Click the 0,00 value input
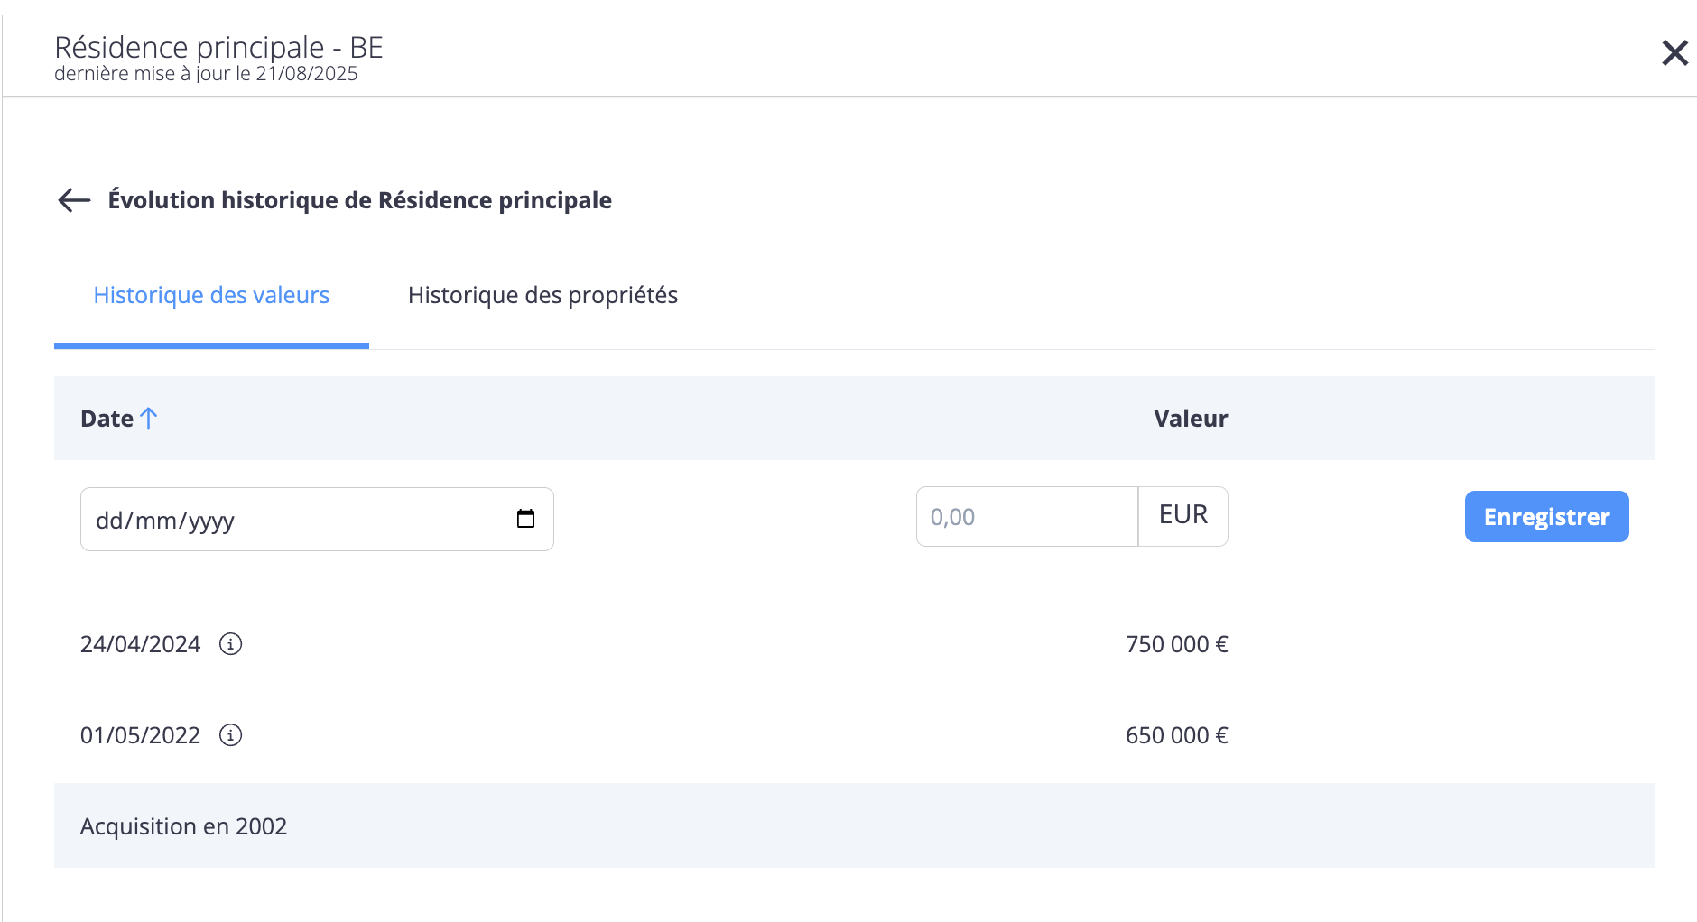This screenshot has width=1697, height=922. coord(1026,517)
